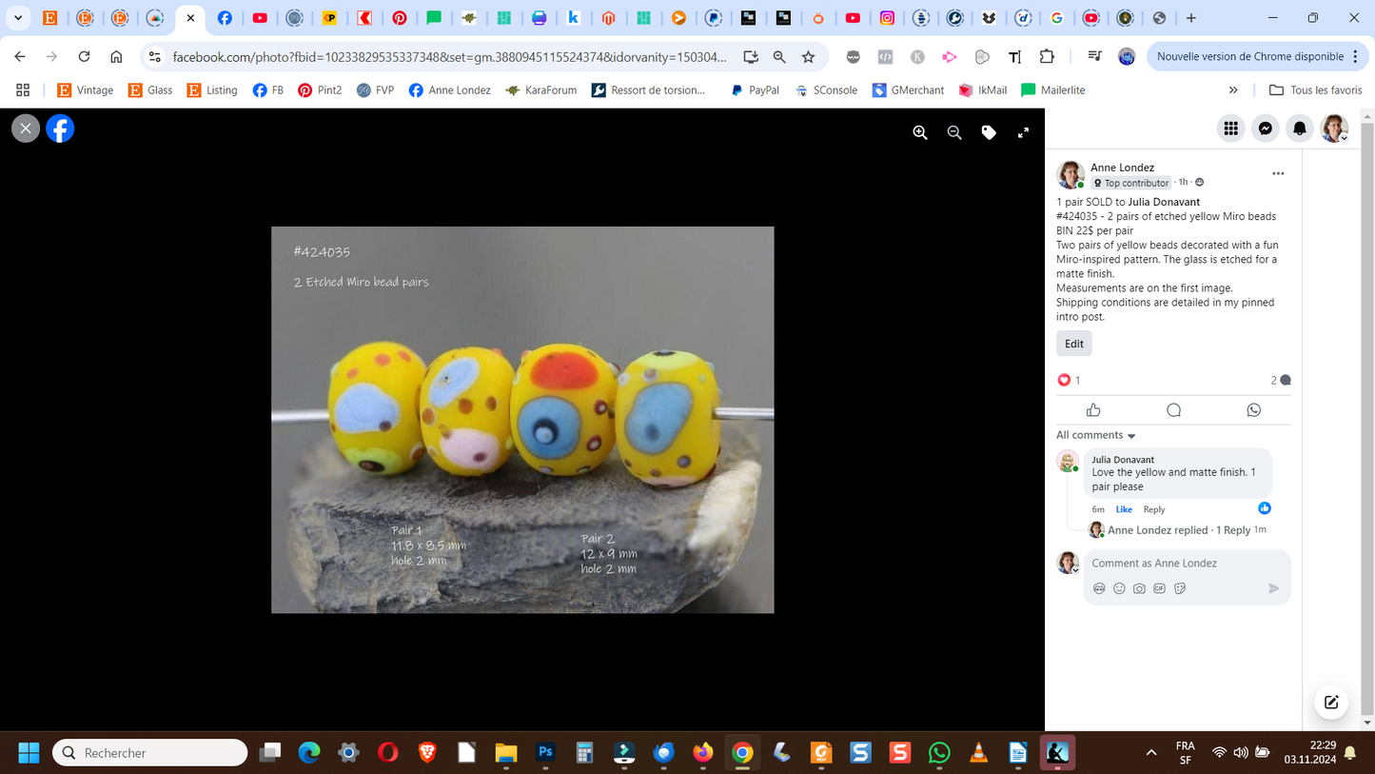Open the tab search dropdown

[18, 18]
